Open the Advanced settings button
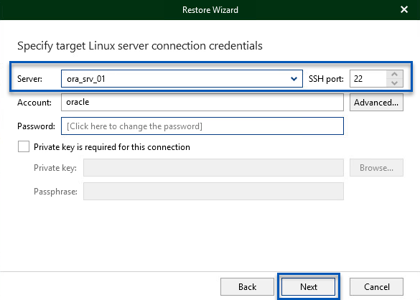The height and width of the screenshot is (300, 420). click(376, 102)
